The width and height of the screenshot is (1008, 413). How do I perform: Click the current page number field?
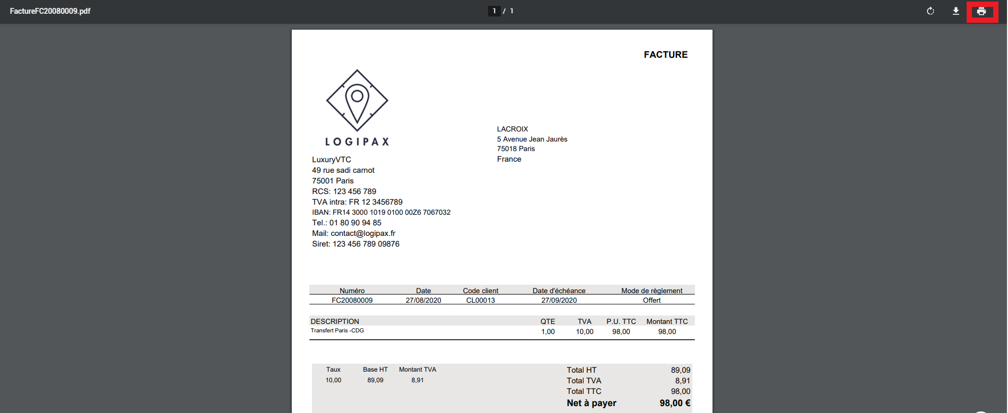494,11
